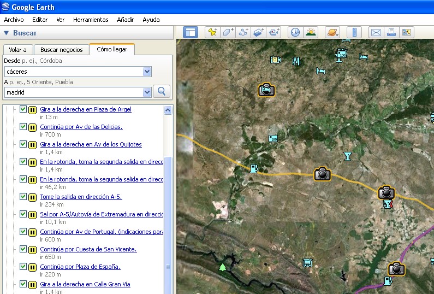Open the Archivo menu
434x294 pixels.
14,20
